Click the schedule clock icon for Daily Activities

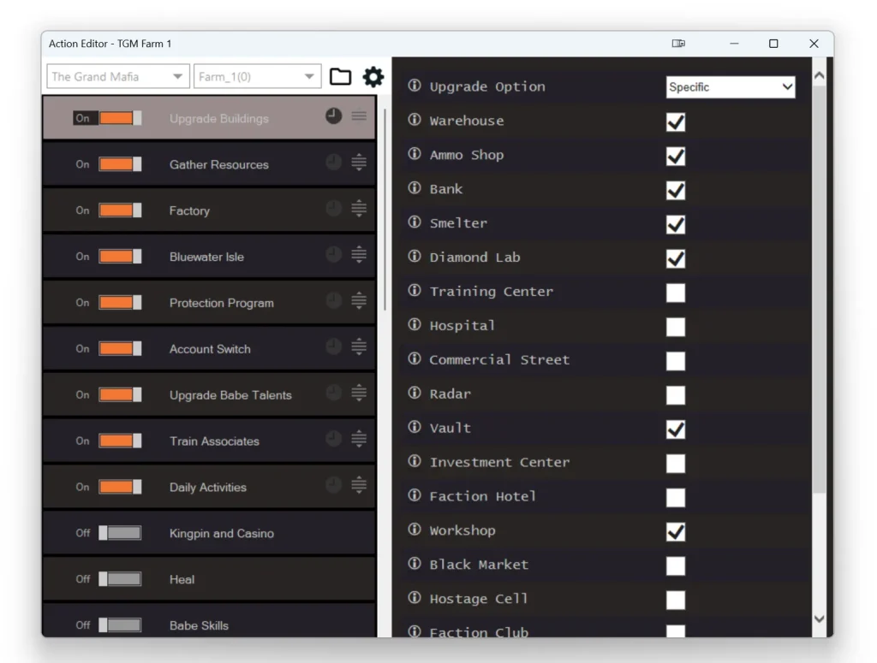coord(334,485)
